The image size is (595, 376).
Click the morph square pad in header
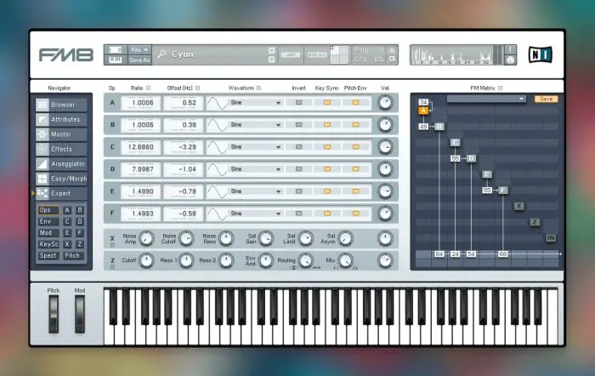click(339, 55)
